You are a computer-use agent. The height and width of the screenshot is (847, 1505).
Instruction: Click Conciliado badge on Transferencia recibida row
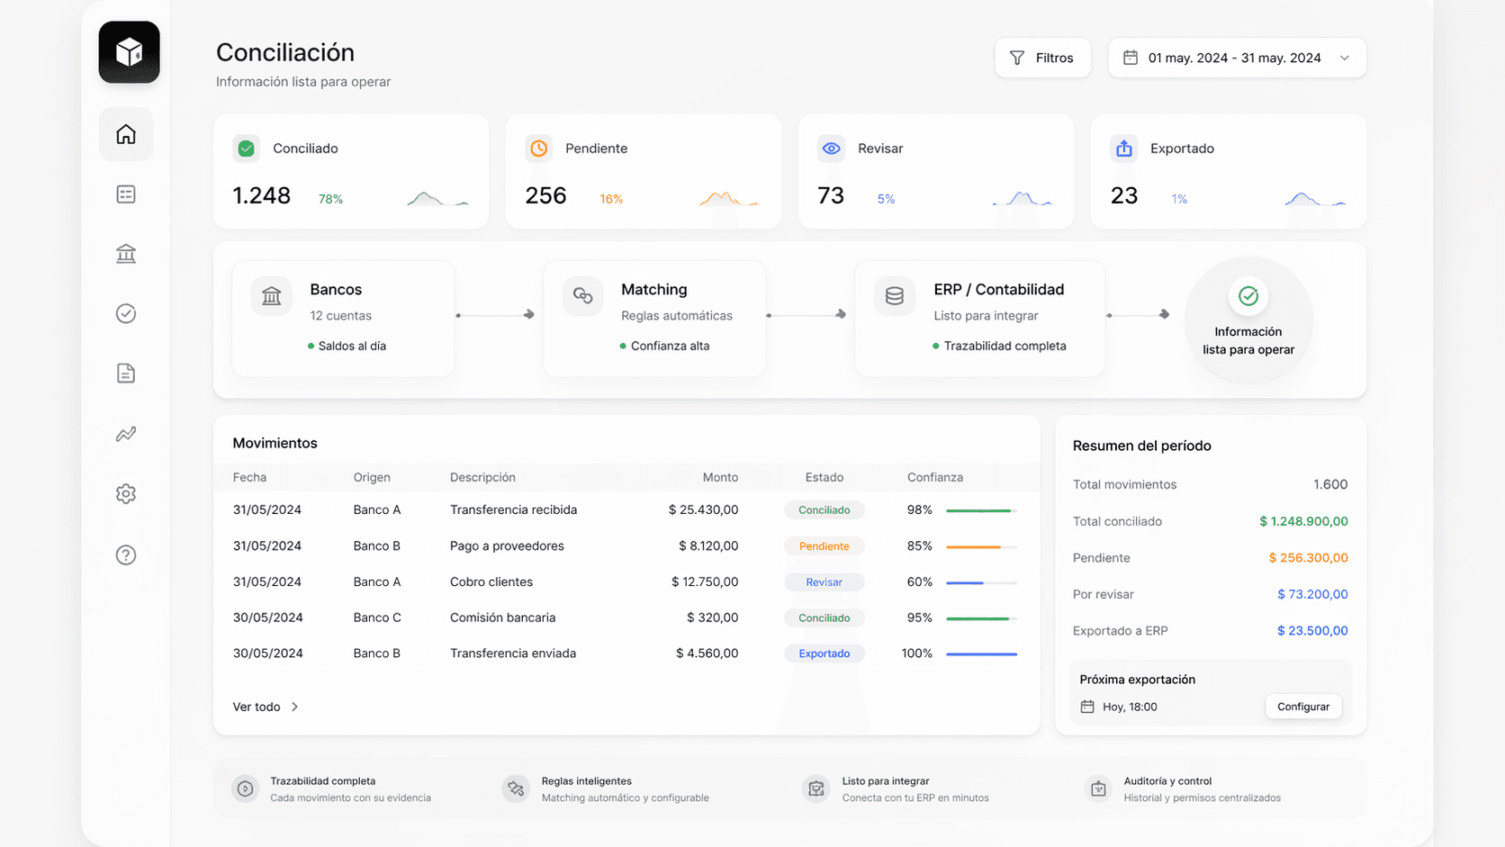click(825, 509)
